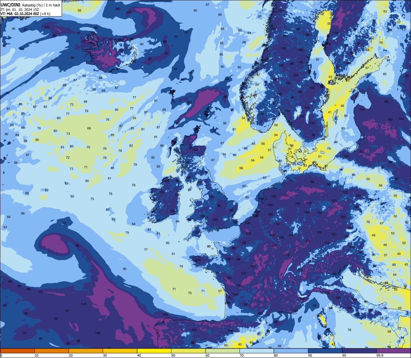Click the 80–90 medium blue legend swatch
Viewport: 411px width, 358px height.
pos(291,351)
